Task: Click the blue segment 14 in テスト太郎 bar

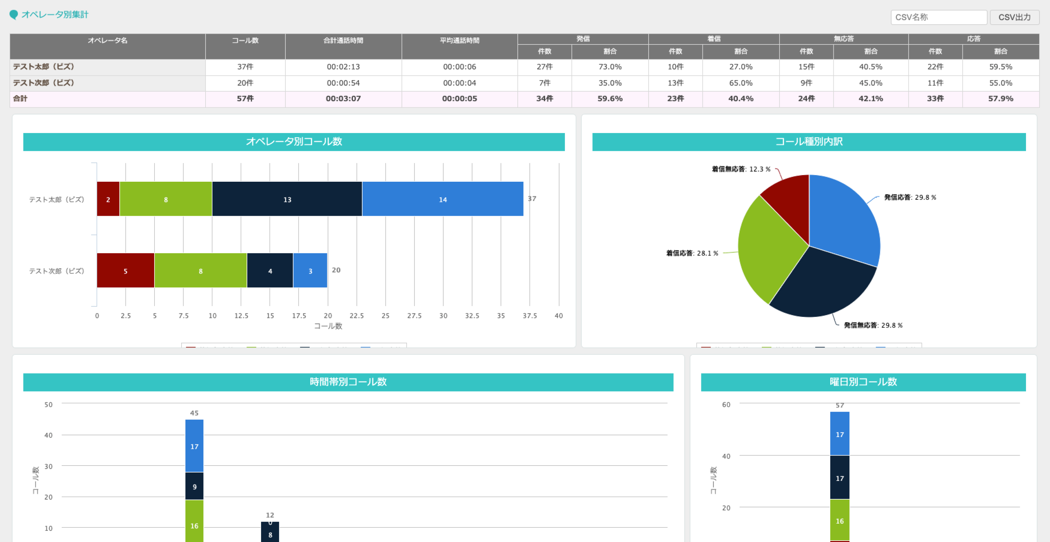Action: [x=443, y=199]
